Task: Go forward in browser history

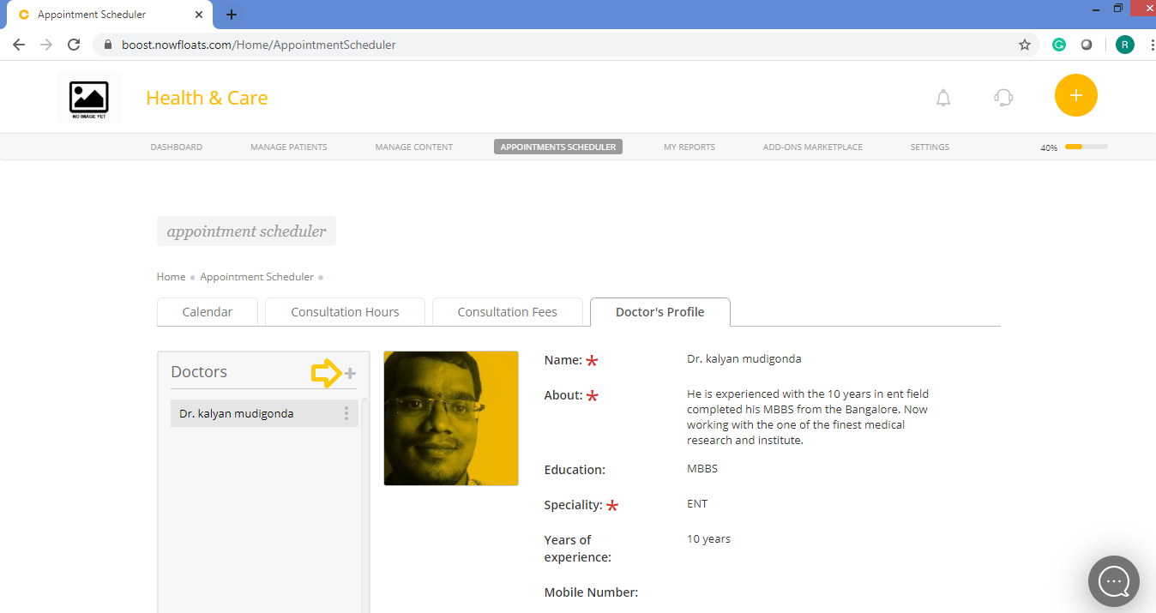Action: [46, 45]
